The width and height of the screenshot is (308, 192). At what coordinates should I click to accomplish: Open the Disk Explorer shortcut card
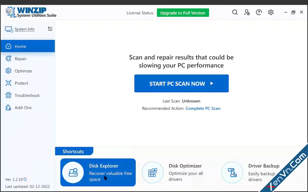pyautogui.click(x=98, y=172)
